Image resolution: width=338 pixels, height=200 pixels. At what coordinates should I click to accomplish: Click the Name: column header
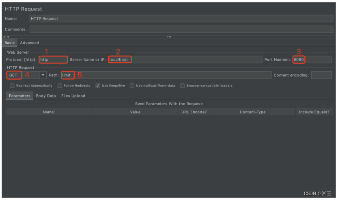tap(49, 112)
